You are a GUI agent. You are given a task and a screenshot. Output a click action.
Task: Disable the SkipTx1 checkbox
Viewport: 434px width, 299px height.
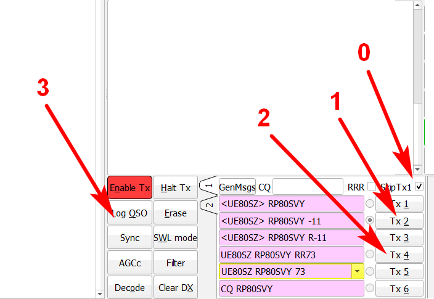(x=419, y=186)
